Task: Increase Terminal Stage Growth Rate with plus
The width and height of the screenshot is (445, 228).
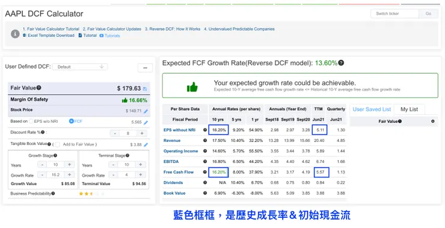Action: (140, 175)
